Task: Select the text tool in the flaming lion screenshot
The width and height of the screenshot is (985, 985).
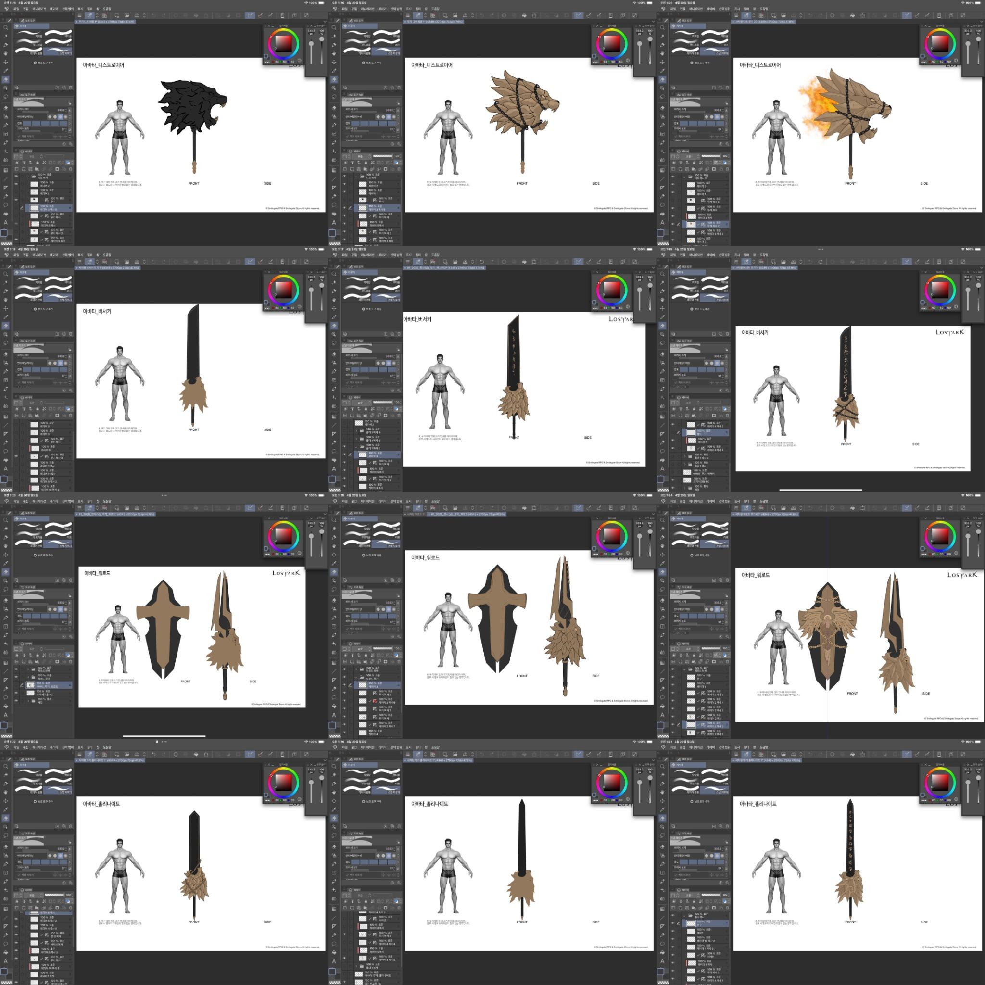Action: 662,223
